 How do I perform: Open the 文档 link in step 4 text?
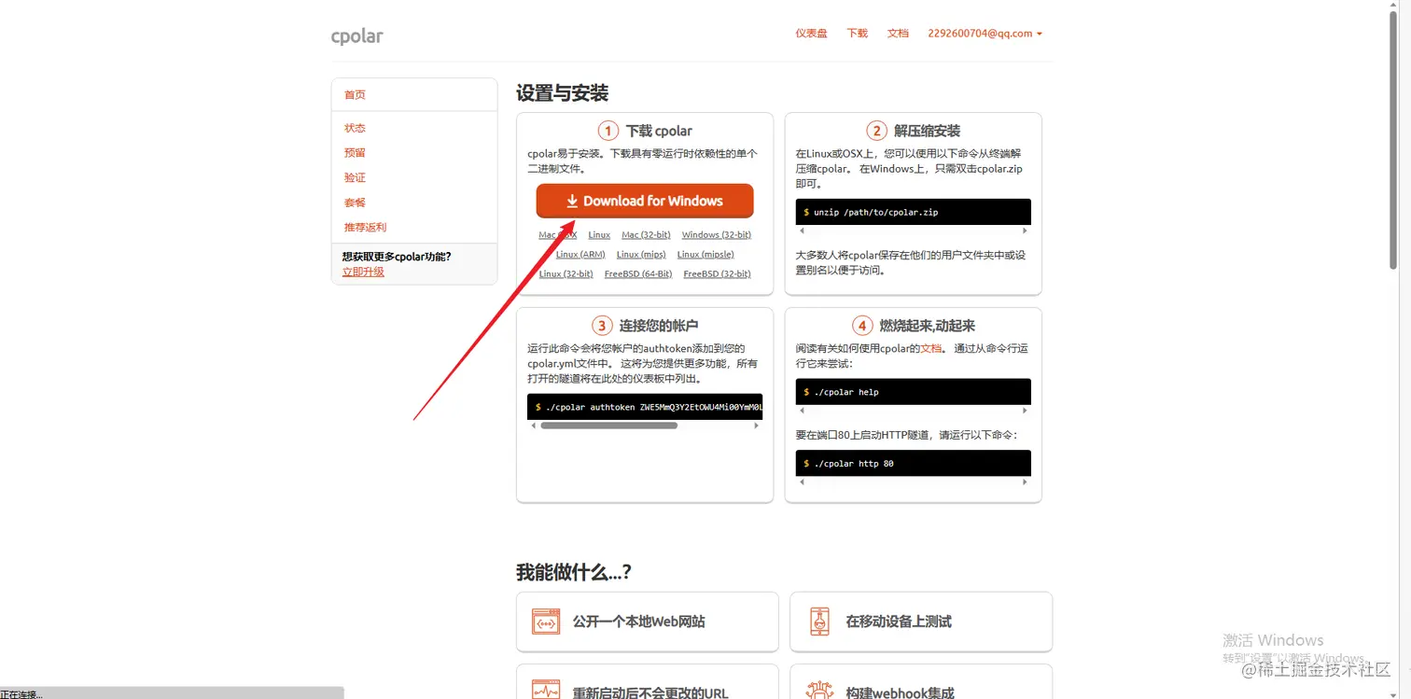click(931, 348)
